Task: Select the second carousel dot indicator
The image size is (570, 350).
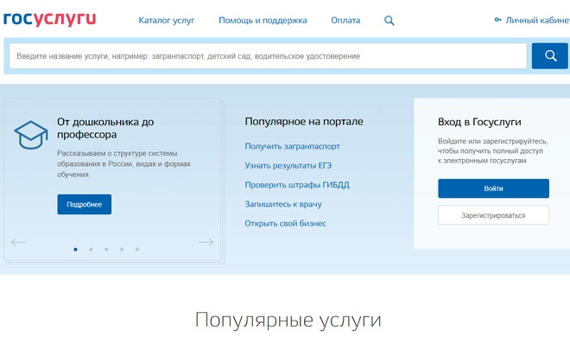Action: (91, 249)
